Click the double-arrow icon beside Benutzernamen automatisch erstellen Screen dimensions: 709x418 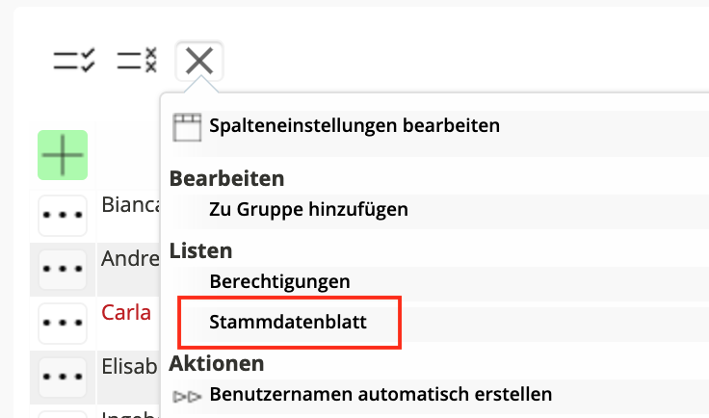tap(186, 395)
